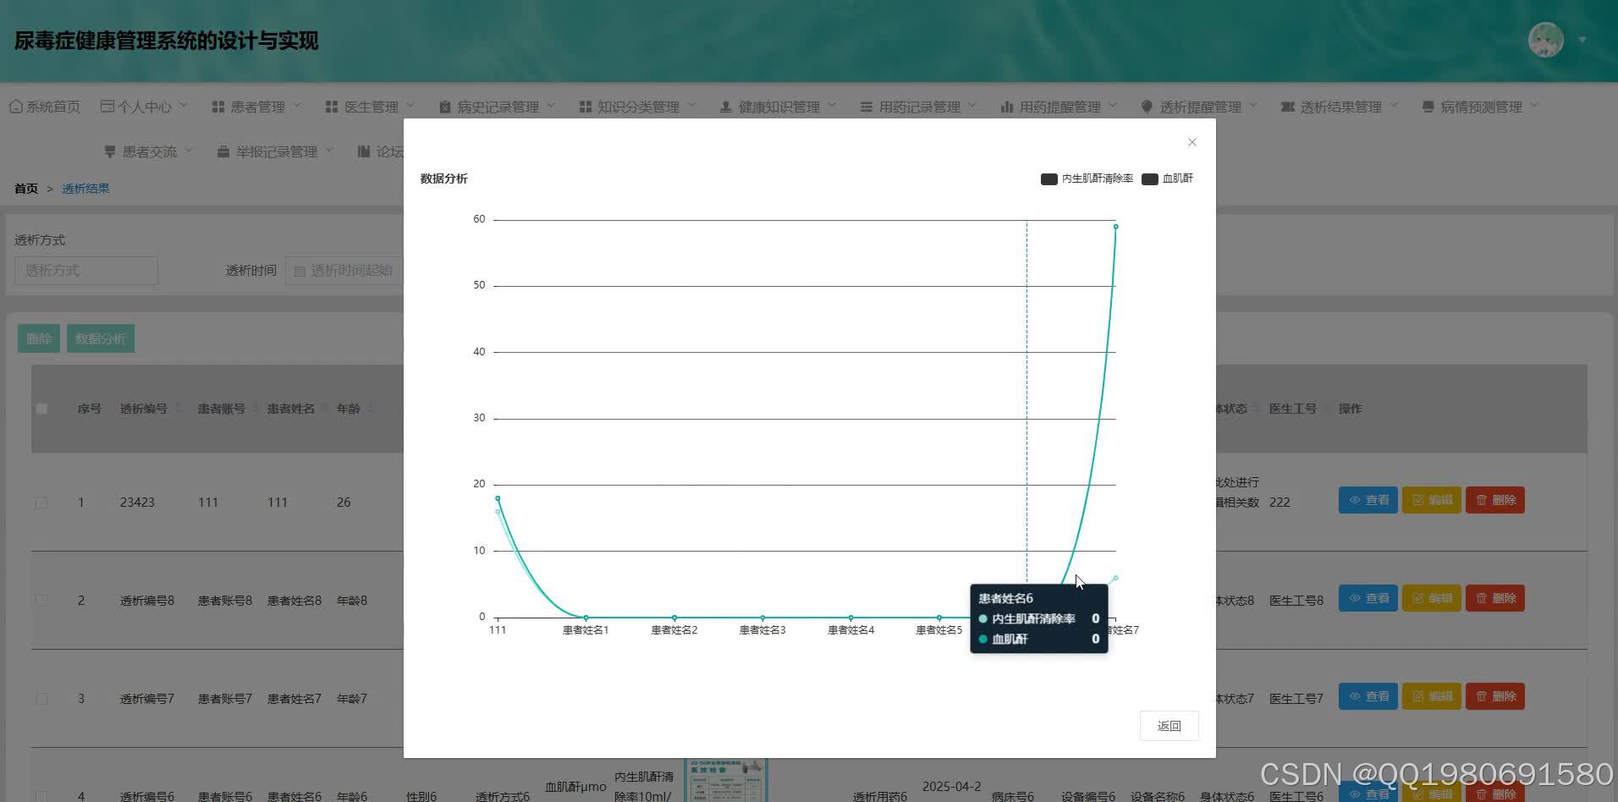Image resolution: width=1618 pixels, height=802 pixels.
Task: Click the row 4 medical image thumbnail
Action: (726, 780)
